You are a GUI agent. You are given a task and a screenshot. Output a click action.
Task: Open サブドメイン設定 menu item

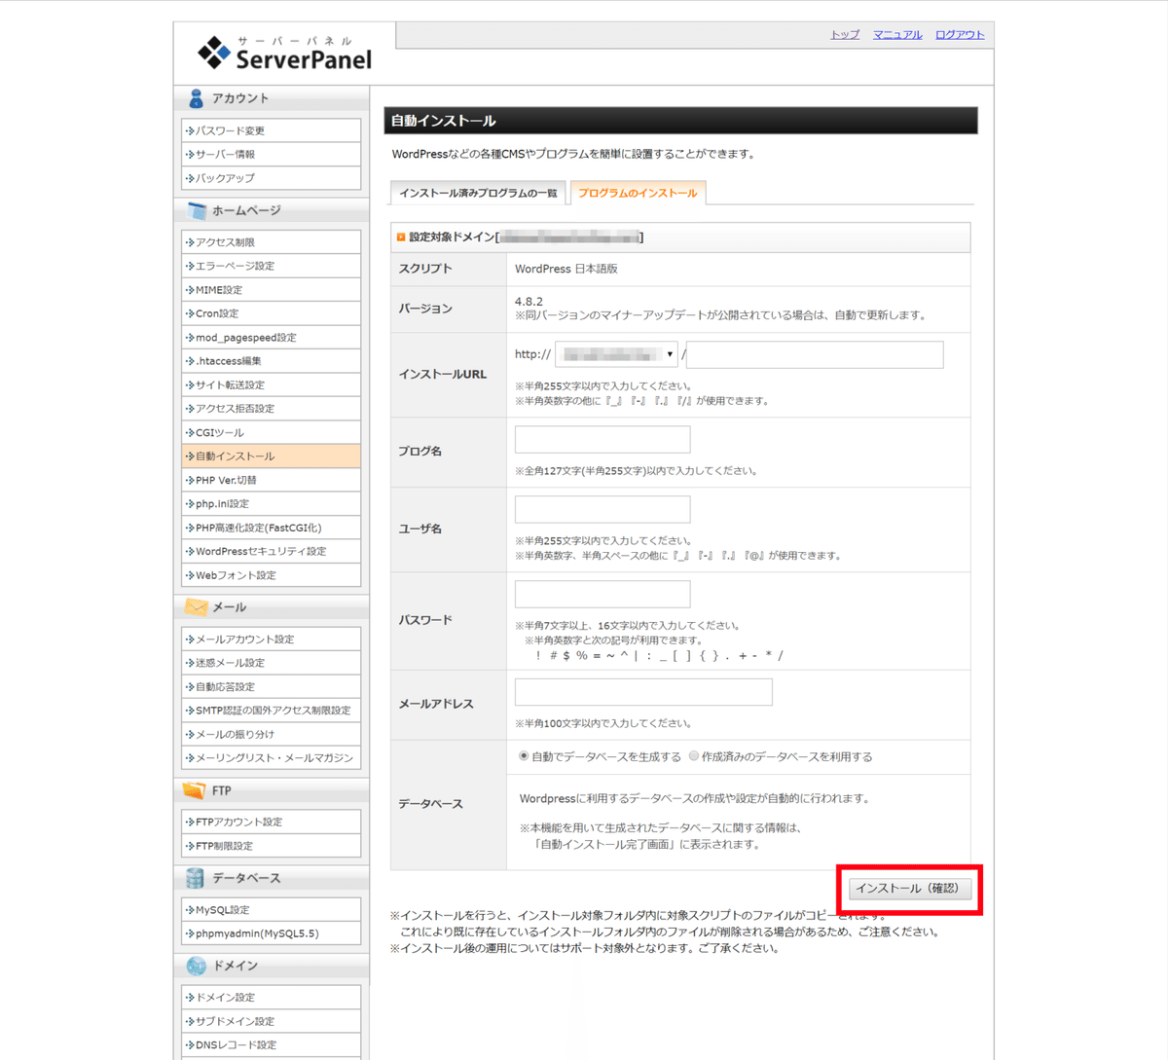point(271,1021)
